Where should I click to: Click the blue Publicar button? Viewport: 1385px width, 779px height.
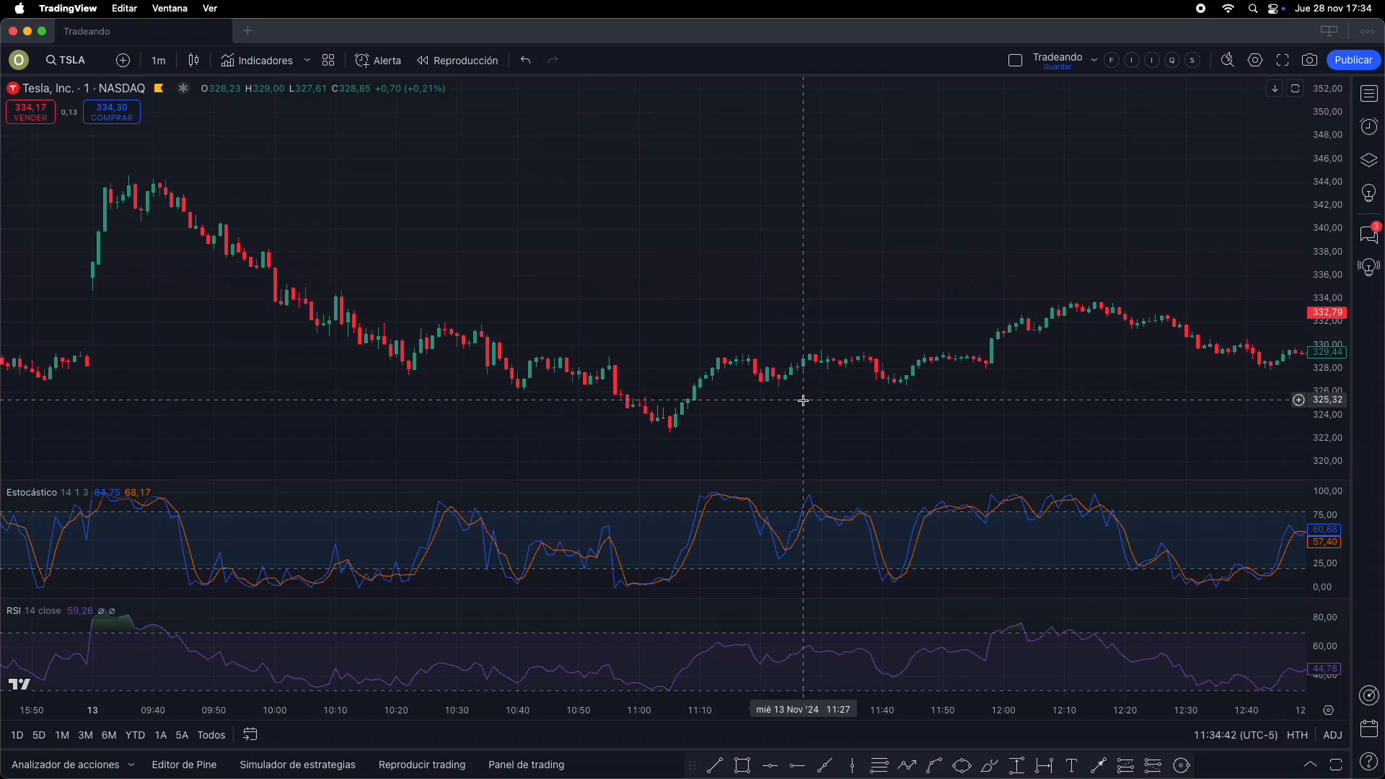pyautogui.click(x=1354, y=61)
